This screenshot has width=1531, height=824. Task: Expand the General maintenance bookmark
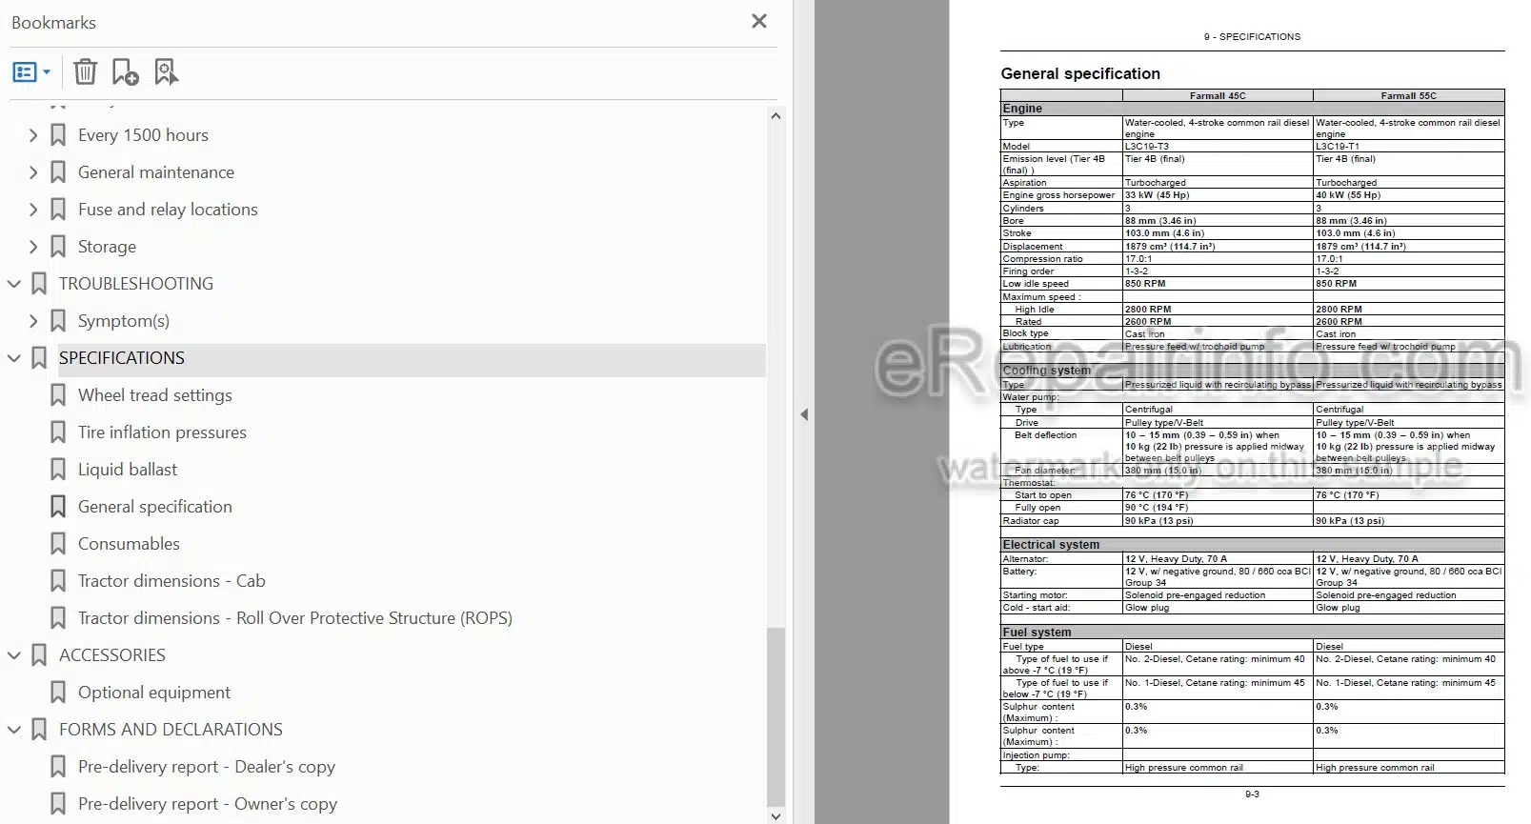[33, 172]
